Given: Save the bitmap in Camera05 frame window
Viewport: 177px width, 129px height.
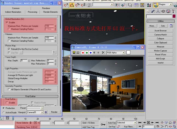Looking at the screenshot, I should [74, 53].
